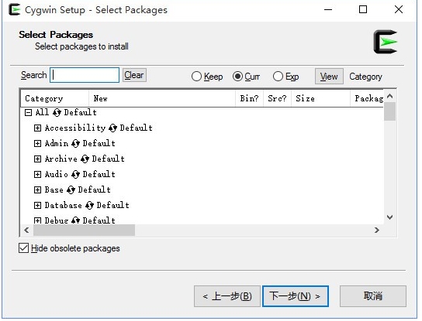Click the scroll right arrow

click(377, 231)
